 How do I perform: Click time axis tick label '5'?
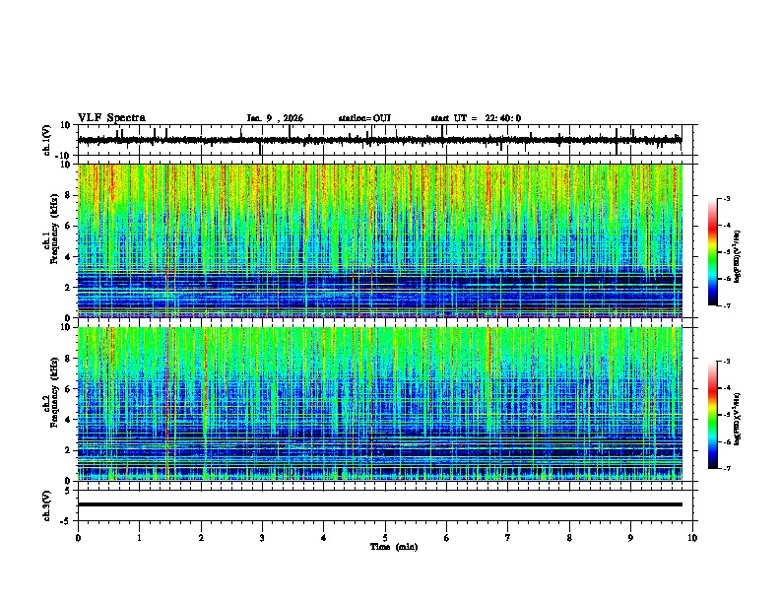(385, 538)
